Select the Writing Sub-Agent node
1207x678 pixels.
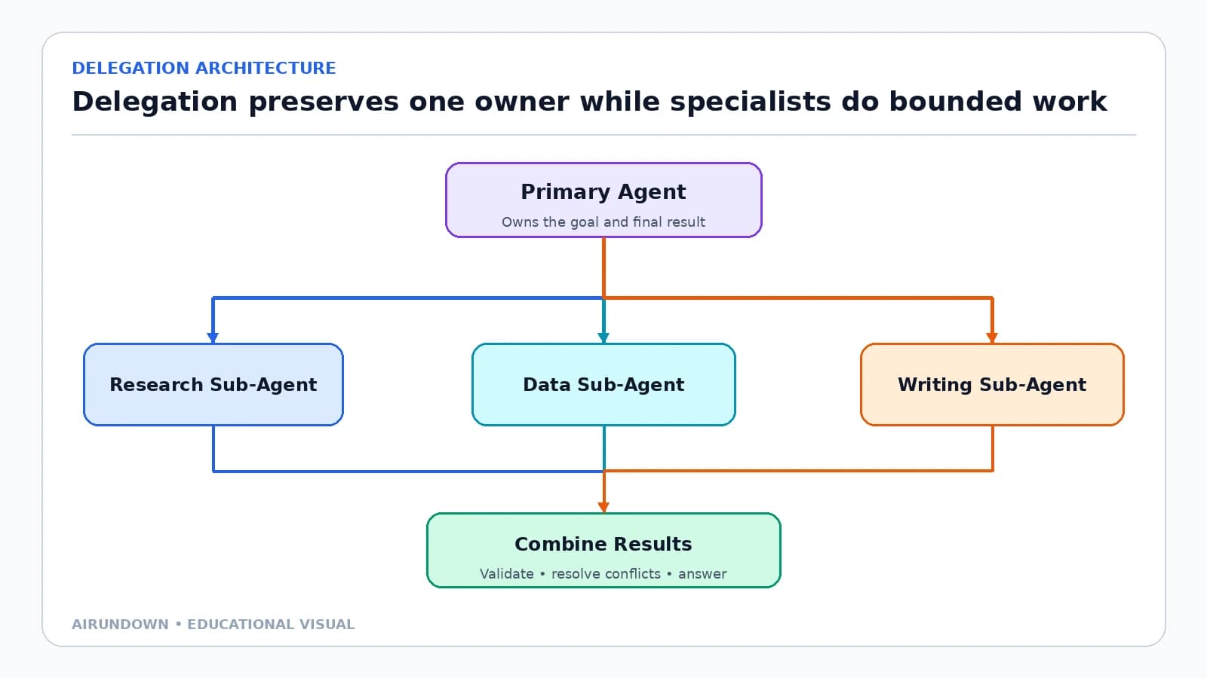pos(992,384)
